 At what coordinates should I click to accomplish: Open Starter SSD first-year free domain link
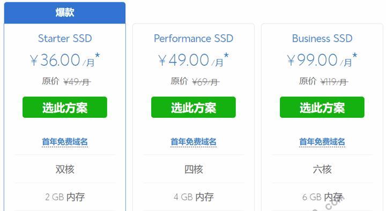click(65, 142)
